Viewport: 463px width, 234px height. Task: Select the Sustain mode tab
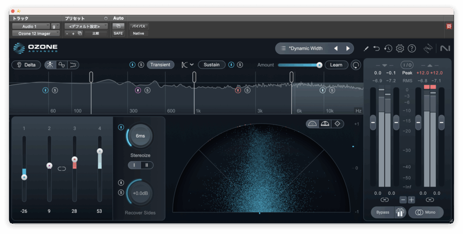[x=212, y=65]
